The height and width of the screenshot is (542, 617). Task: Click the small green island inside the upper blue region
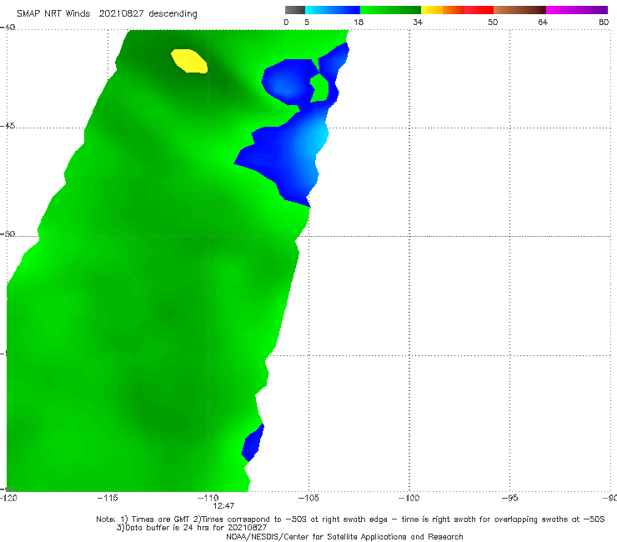(319, 88)
